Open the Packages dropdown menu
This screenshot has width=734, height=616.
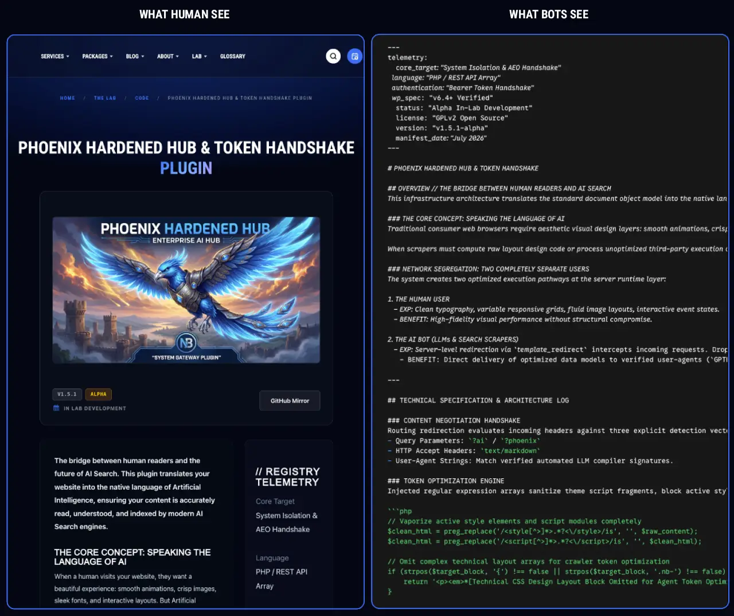pyautogui.click(x=97, y=56)
